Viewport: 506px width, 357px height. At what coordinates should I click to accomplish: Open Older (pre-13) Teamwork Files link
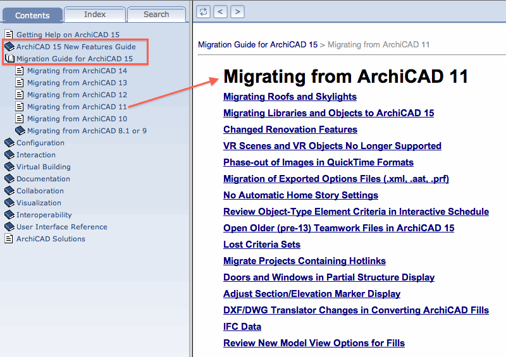click(x=338, y=228)
